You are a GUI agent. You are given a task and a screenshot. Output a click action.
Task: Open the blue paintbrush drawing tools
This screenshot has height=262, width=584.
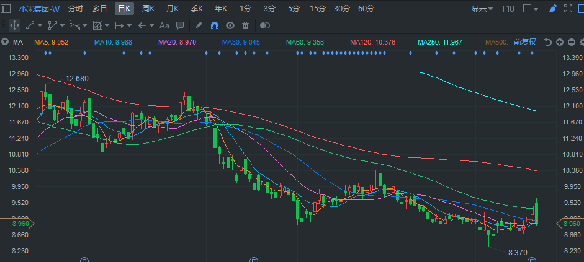pos(553,8)
